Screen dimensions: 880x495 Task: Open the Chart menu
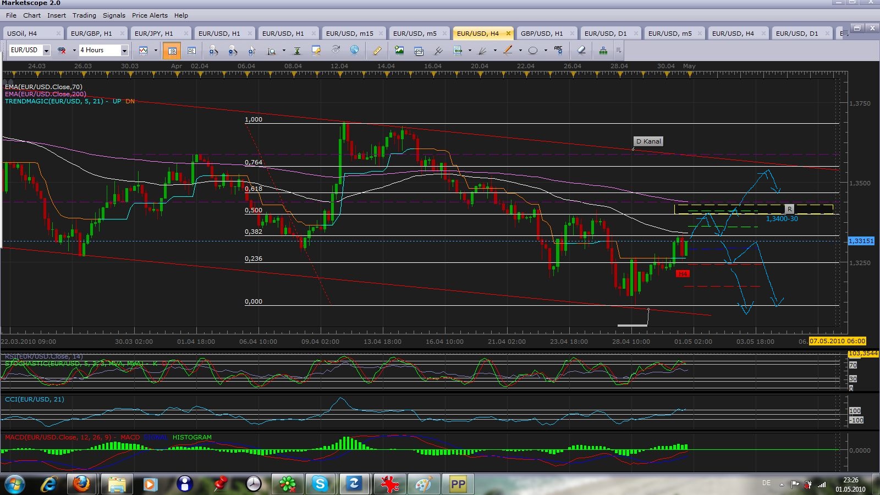click(32, 15)
